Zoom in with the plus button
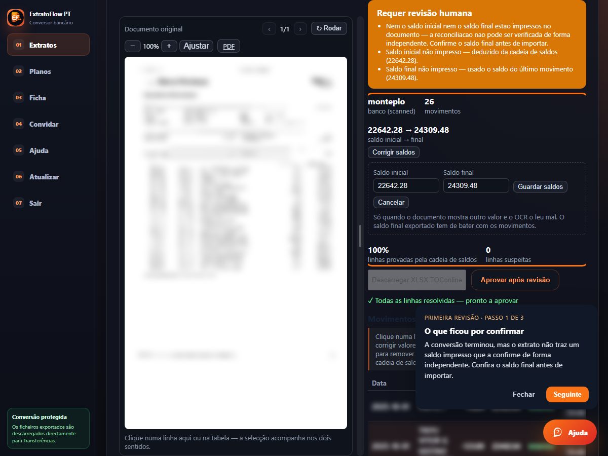The height and width of the screenshot is (456, 608). click(169, 46)
